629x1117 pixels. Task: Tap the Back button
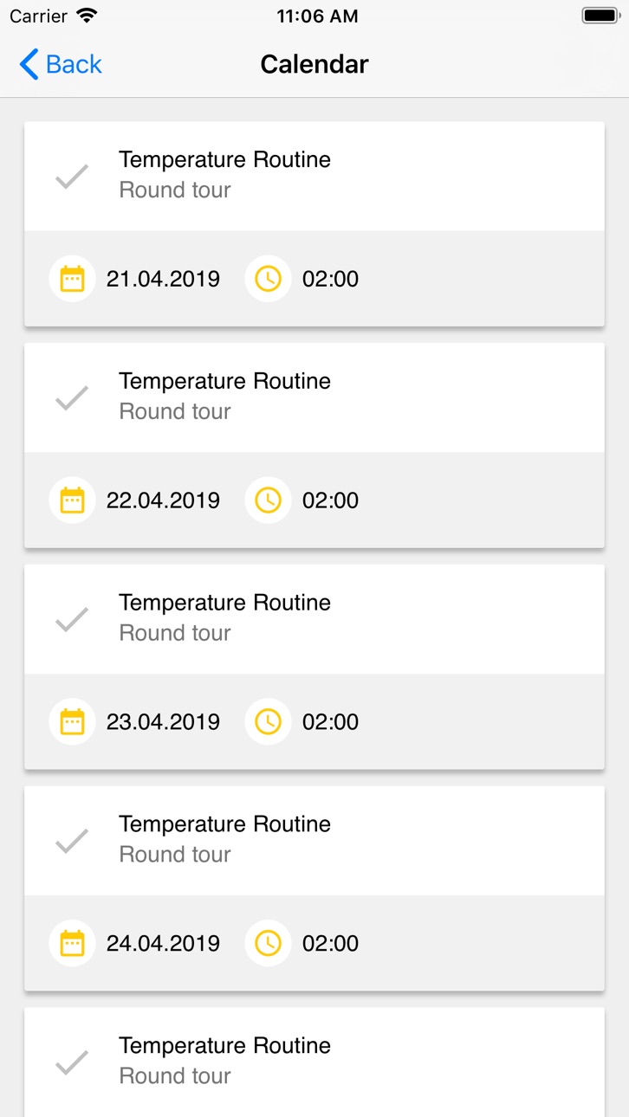point(61,64)
